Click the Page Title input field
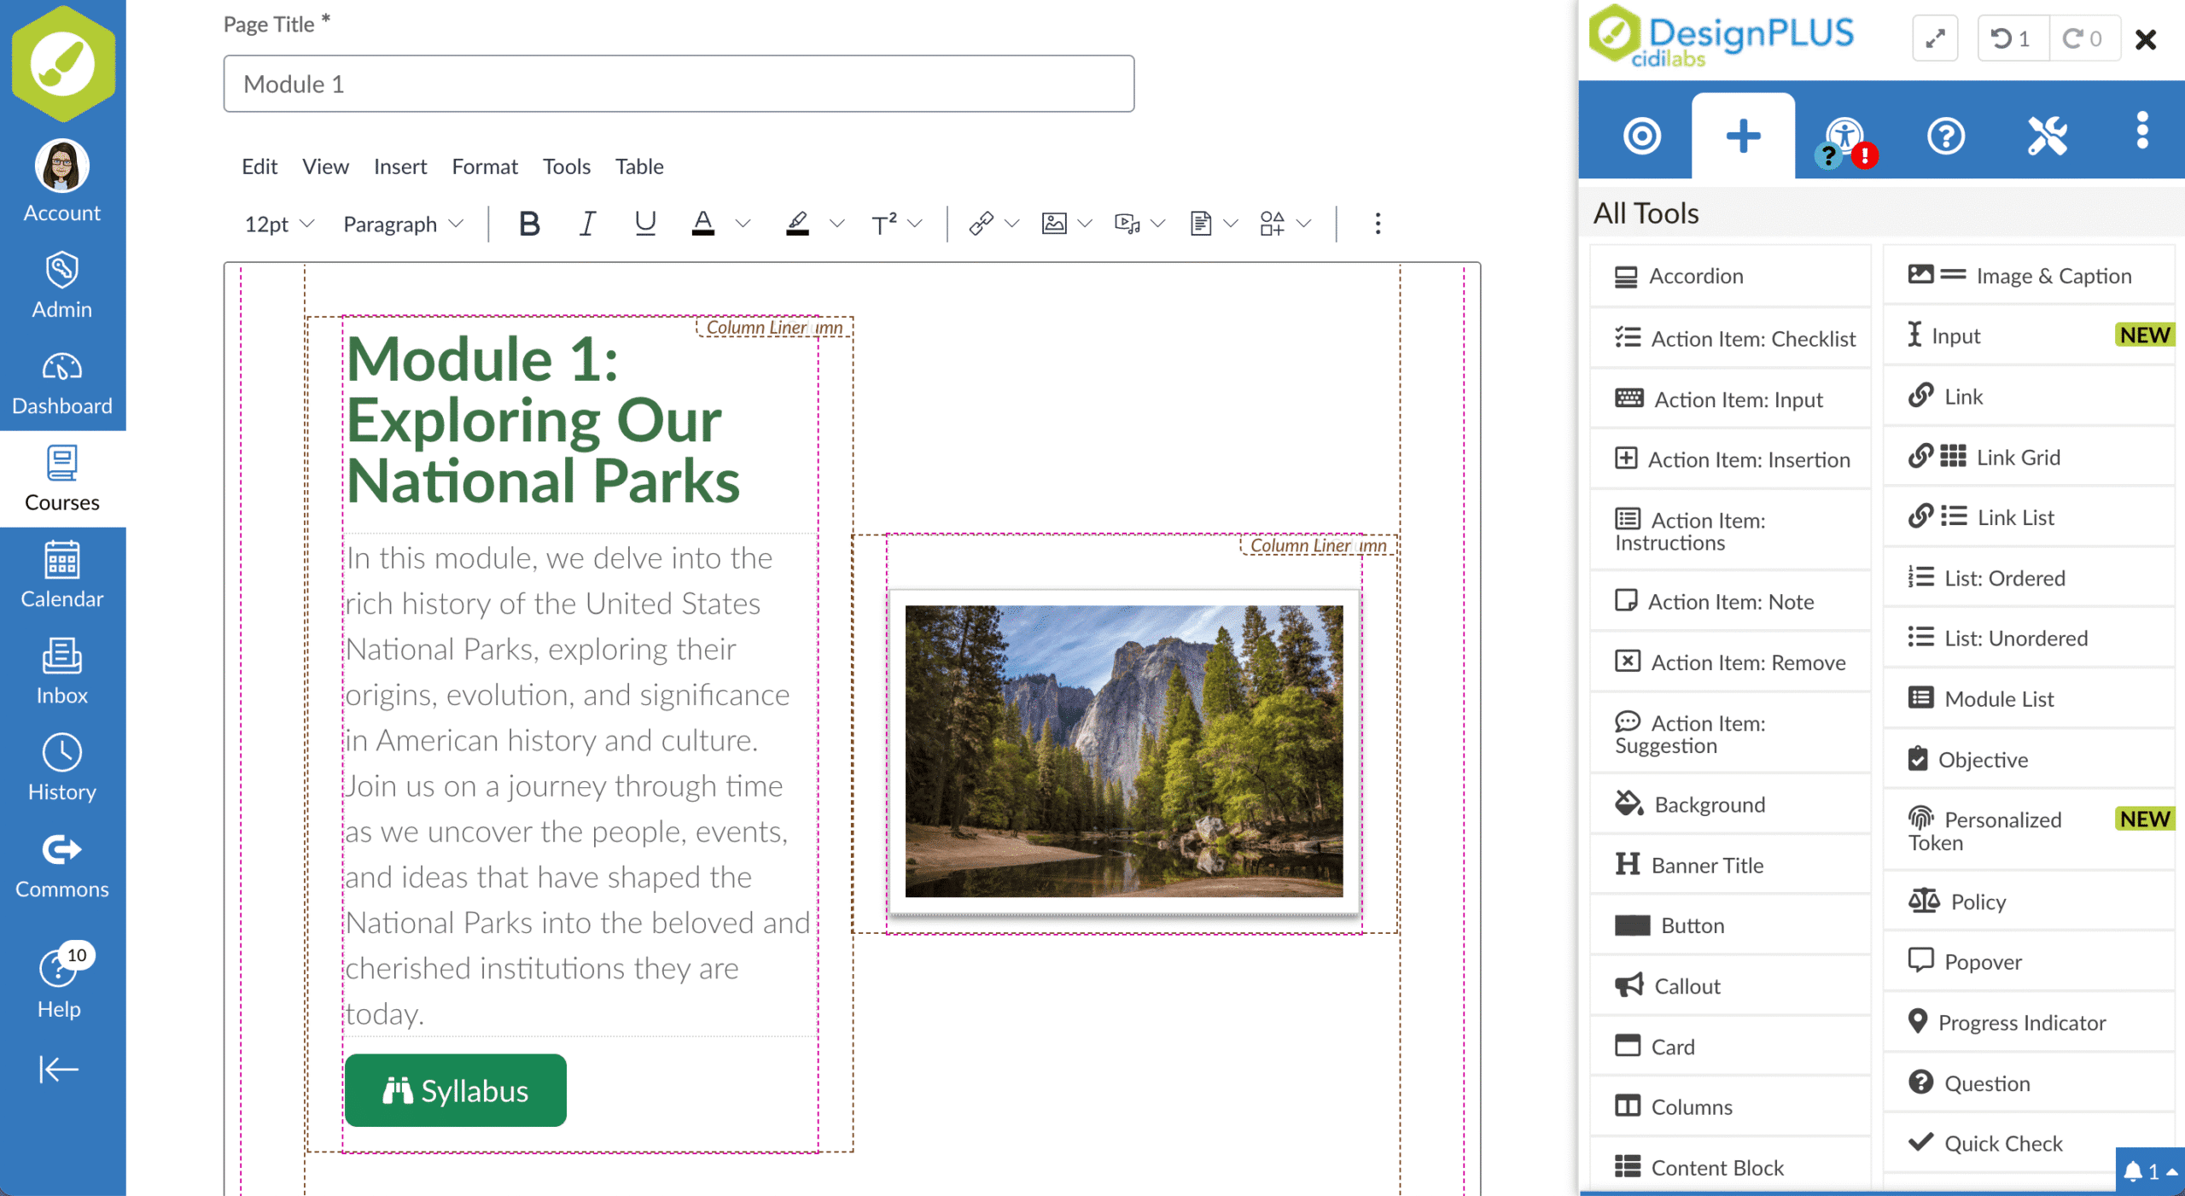 click(679, 84)
